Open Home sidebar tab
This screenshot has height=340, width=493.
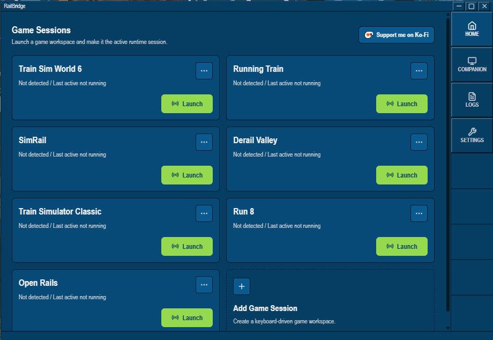pos(472,29)
